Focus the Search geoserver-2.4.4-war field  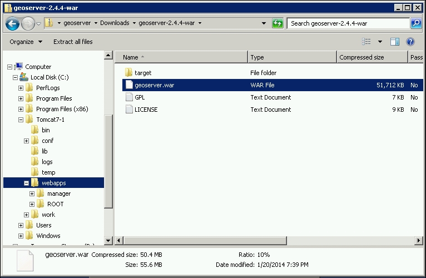click(x=348, y=23)
